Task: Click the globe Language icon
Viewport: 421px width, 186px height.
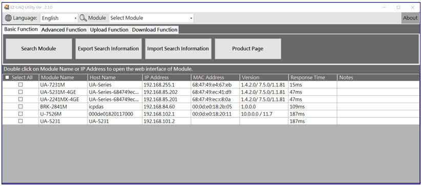Action: tap(8, 18)
